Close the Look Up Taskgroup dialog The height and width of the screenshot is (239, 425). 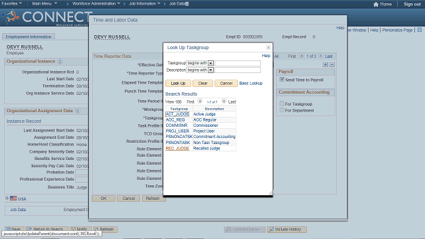pyautogui.click(x=268, y=47)
